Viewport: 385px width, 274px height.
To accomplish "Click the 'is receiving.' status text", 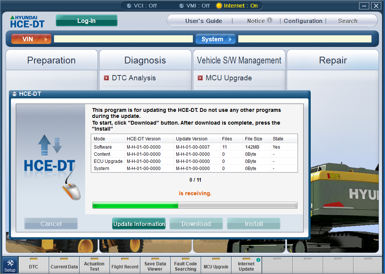I will click(x=195, y=193).
